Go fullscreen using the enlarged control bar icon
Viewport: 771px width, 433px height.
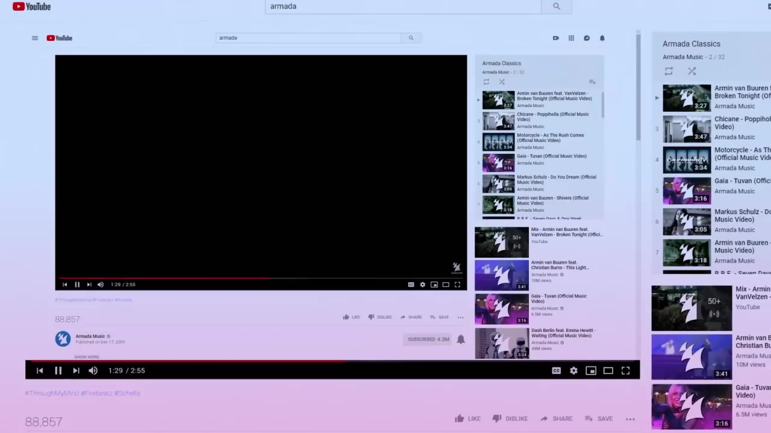(x=625, y=370)
